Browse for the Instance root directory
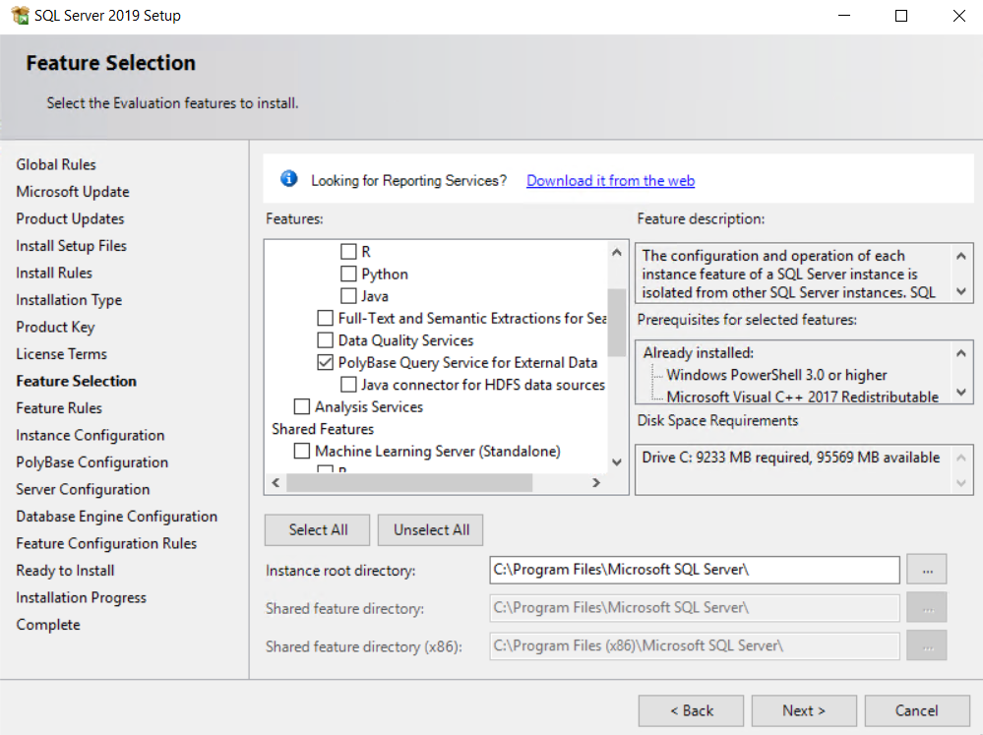Viewport: 983px width, 735px height. (927, 570)
